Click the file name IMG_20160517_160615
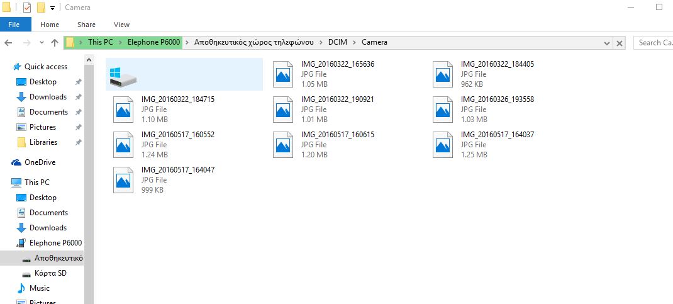The width and height of the screenshot is (673, 304). (x=338, y=135)
